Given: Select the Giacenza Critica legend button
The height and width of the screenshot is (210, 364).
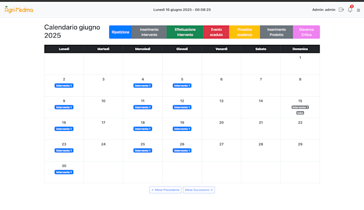Looking at the screenshot, I should 306,32.
